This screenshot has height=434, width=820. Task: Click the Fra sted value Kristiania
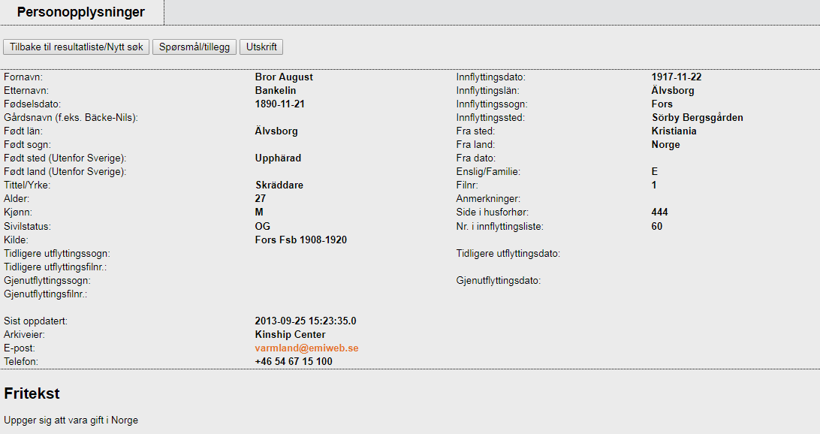click(674, 131)
